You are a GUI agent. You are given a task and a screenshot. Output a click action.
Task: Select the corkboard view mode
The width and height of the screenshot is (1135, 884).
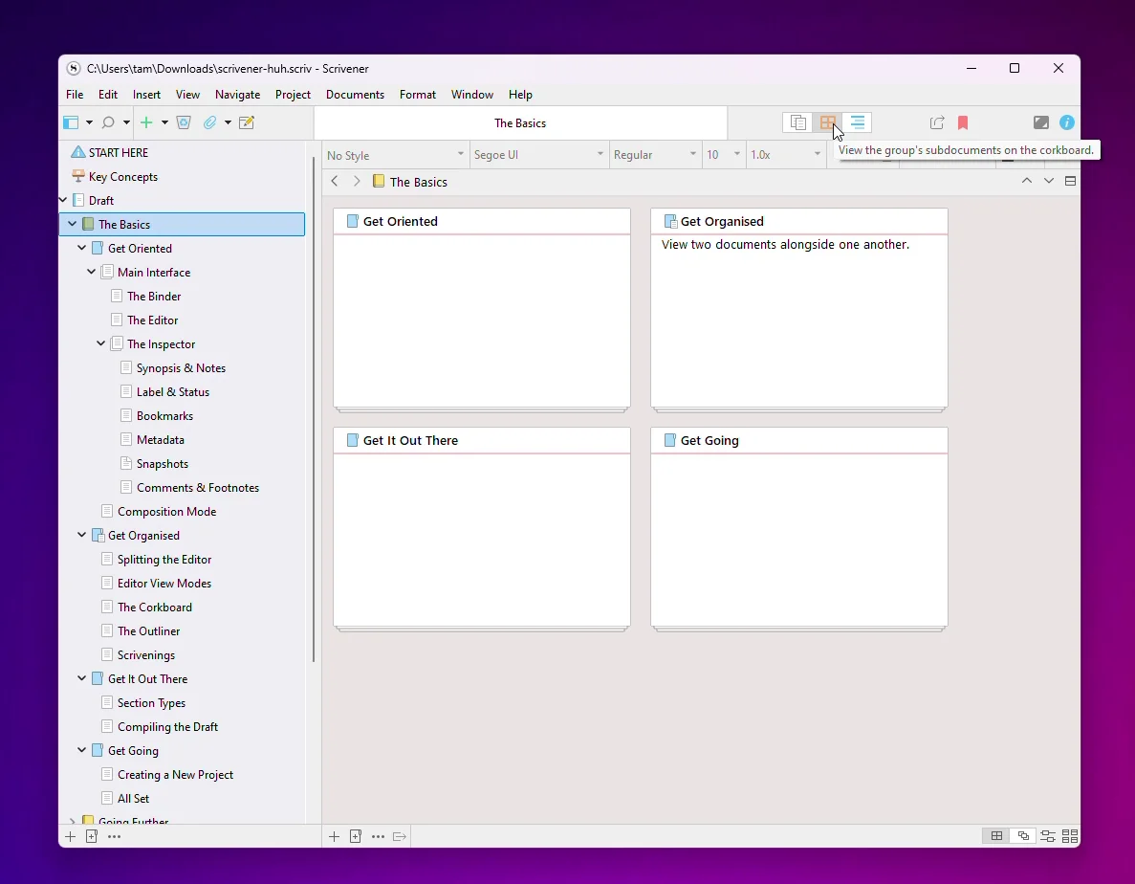(x=828, y=122)
